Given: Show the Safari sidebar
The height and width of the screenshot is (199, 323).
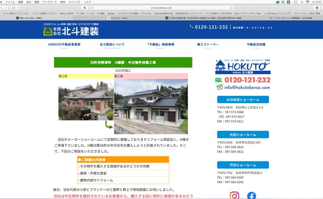Looking at the screenshot, I should [14, 8].
